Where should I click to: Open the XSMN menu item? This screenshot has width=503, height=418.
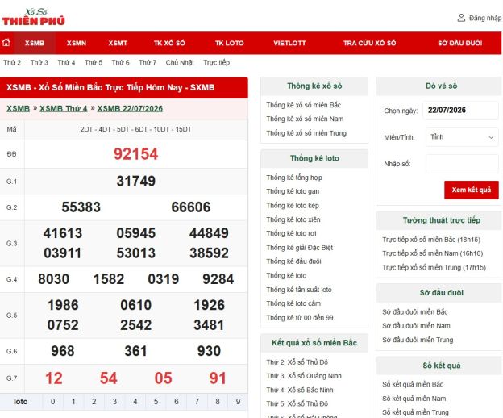coord(77,43)
